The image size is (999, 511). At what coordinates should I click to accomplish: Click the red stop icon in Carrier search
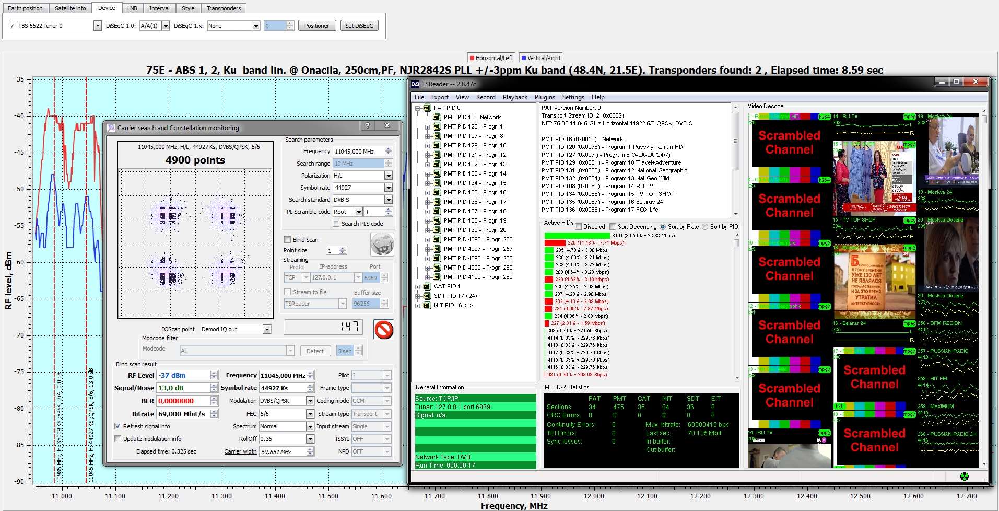click(384, 330)
